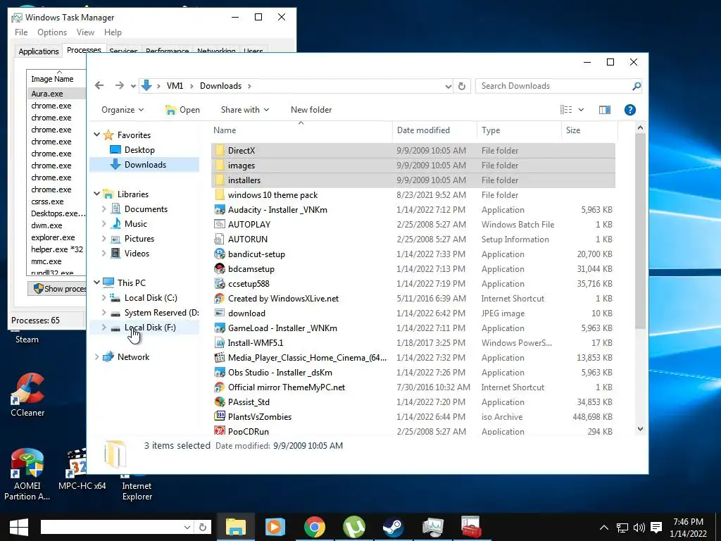
Task: Click uTorrent taskbar icon
Action: tap(353, 527)
